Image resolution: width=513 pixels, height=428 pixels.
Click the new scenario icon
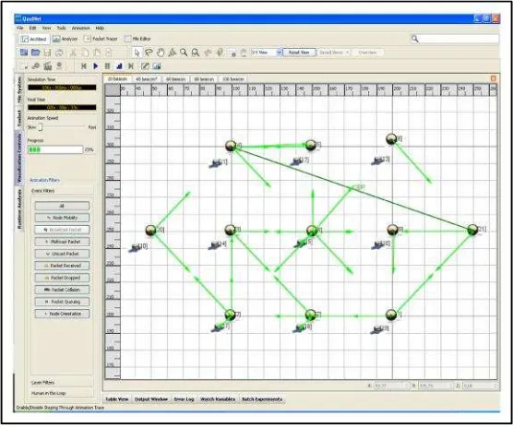24,53
